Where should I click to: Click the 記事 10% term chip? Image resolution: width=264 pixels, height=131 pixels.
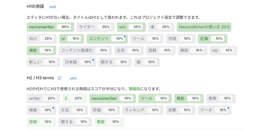[212, 39]
